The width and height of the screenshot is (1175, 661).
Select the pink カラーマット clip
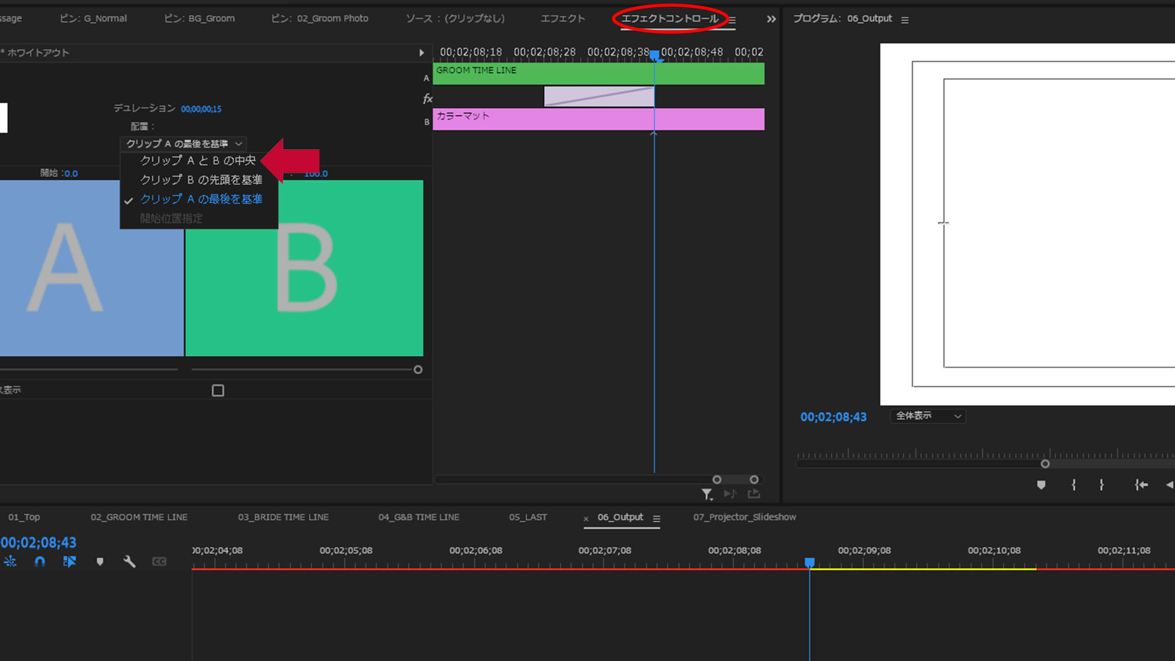pos(599,119)
